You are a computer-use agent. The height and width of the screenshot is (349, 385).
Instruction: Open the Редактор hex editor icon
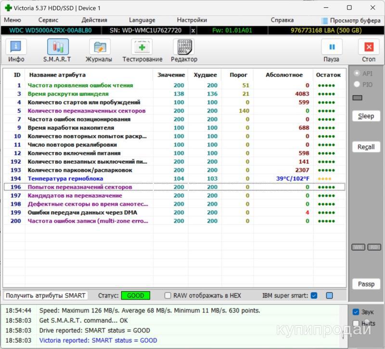[x=184, y=47]
